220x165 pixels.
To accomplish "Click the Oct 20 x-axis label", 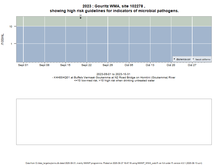I will click(x=171, y=65).
